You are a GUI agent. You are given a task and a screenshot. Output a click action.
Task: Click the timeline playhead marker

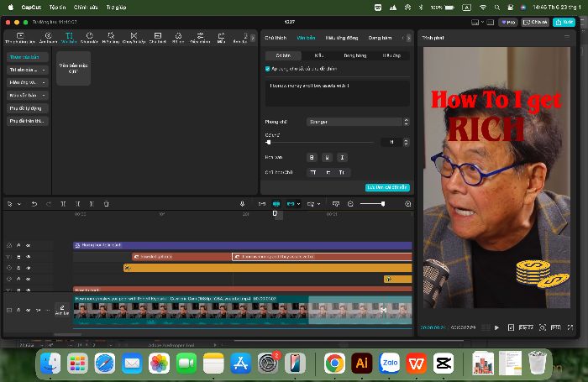[x=275, y=213]
